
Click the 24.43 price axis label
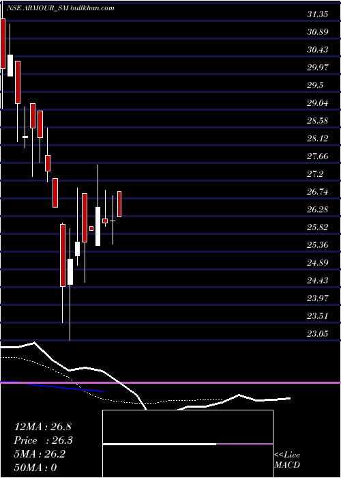(x=318, y=280)
